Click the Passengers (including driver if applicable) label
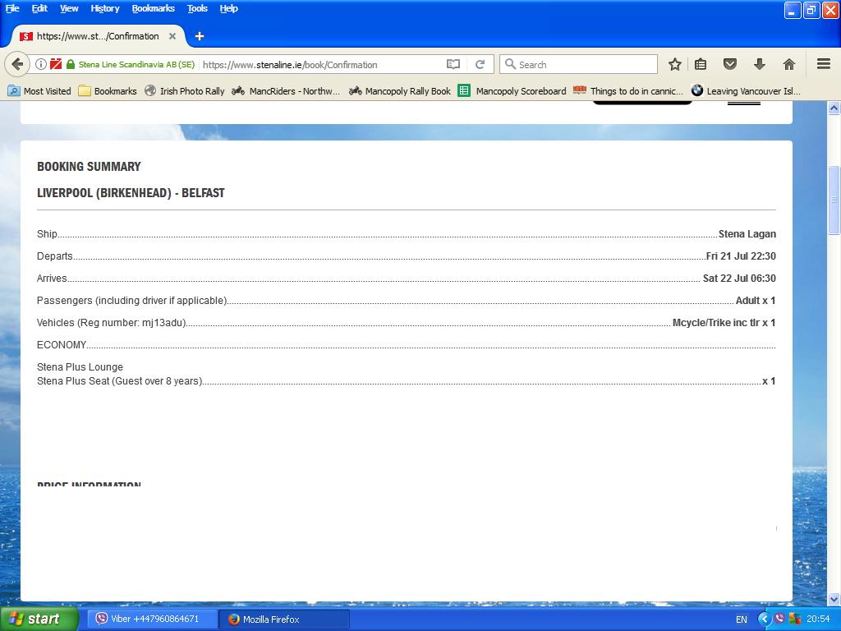The image size is (841, 631). pos(132,301)
